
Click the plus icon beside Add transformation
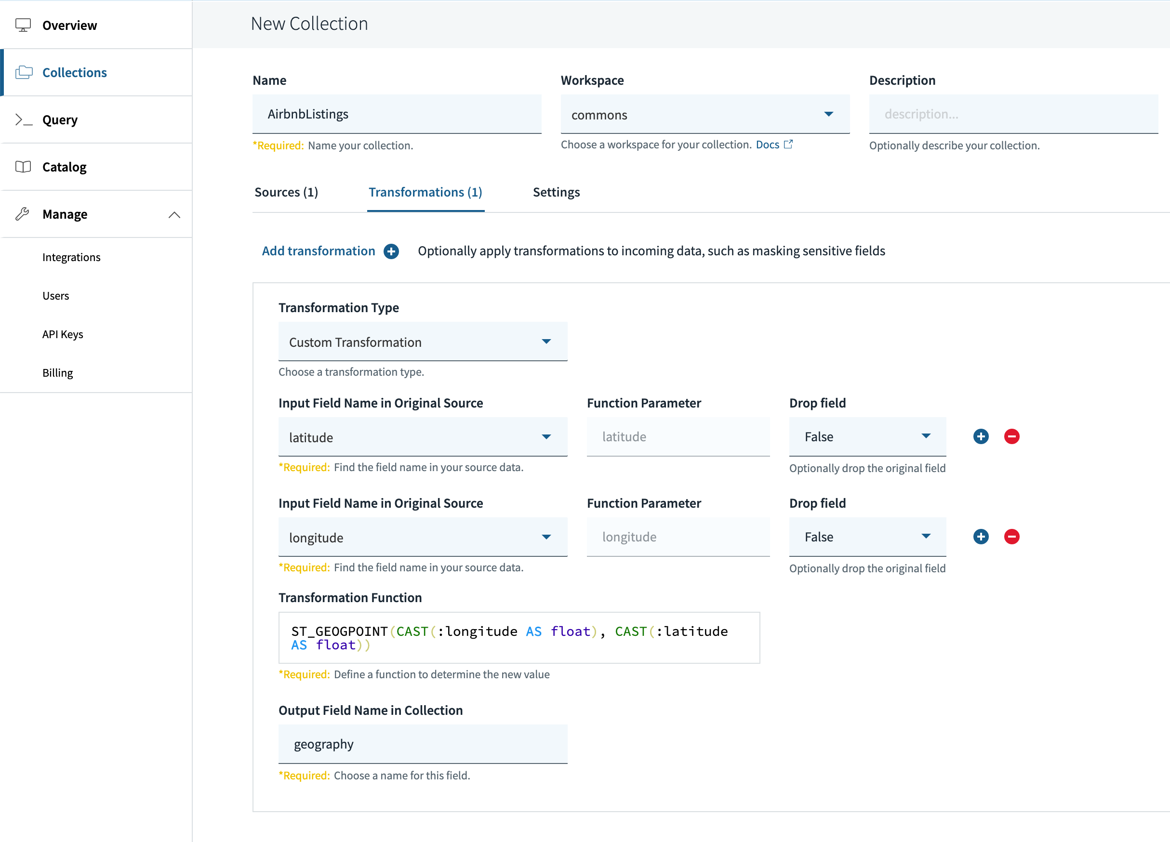click(x=391, y=251)
